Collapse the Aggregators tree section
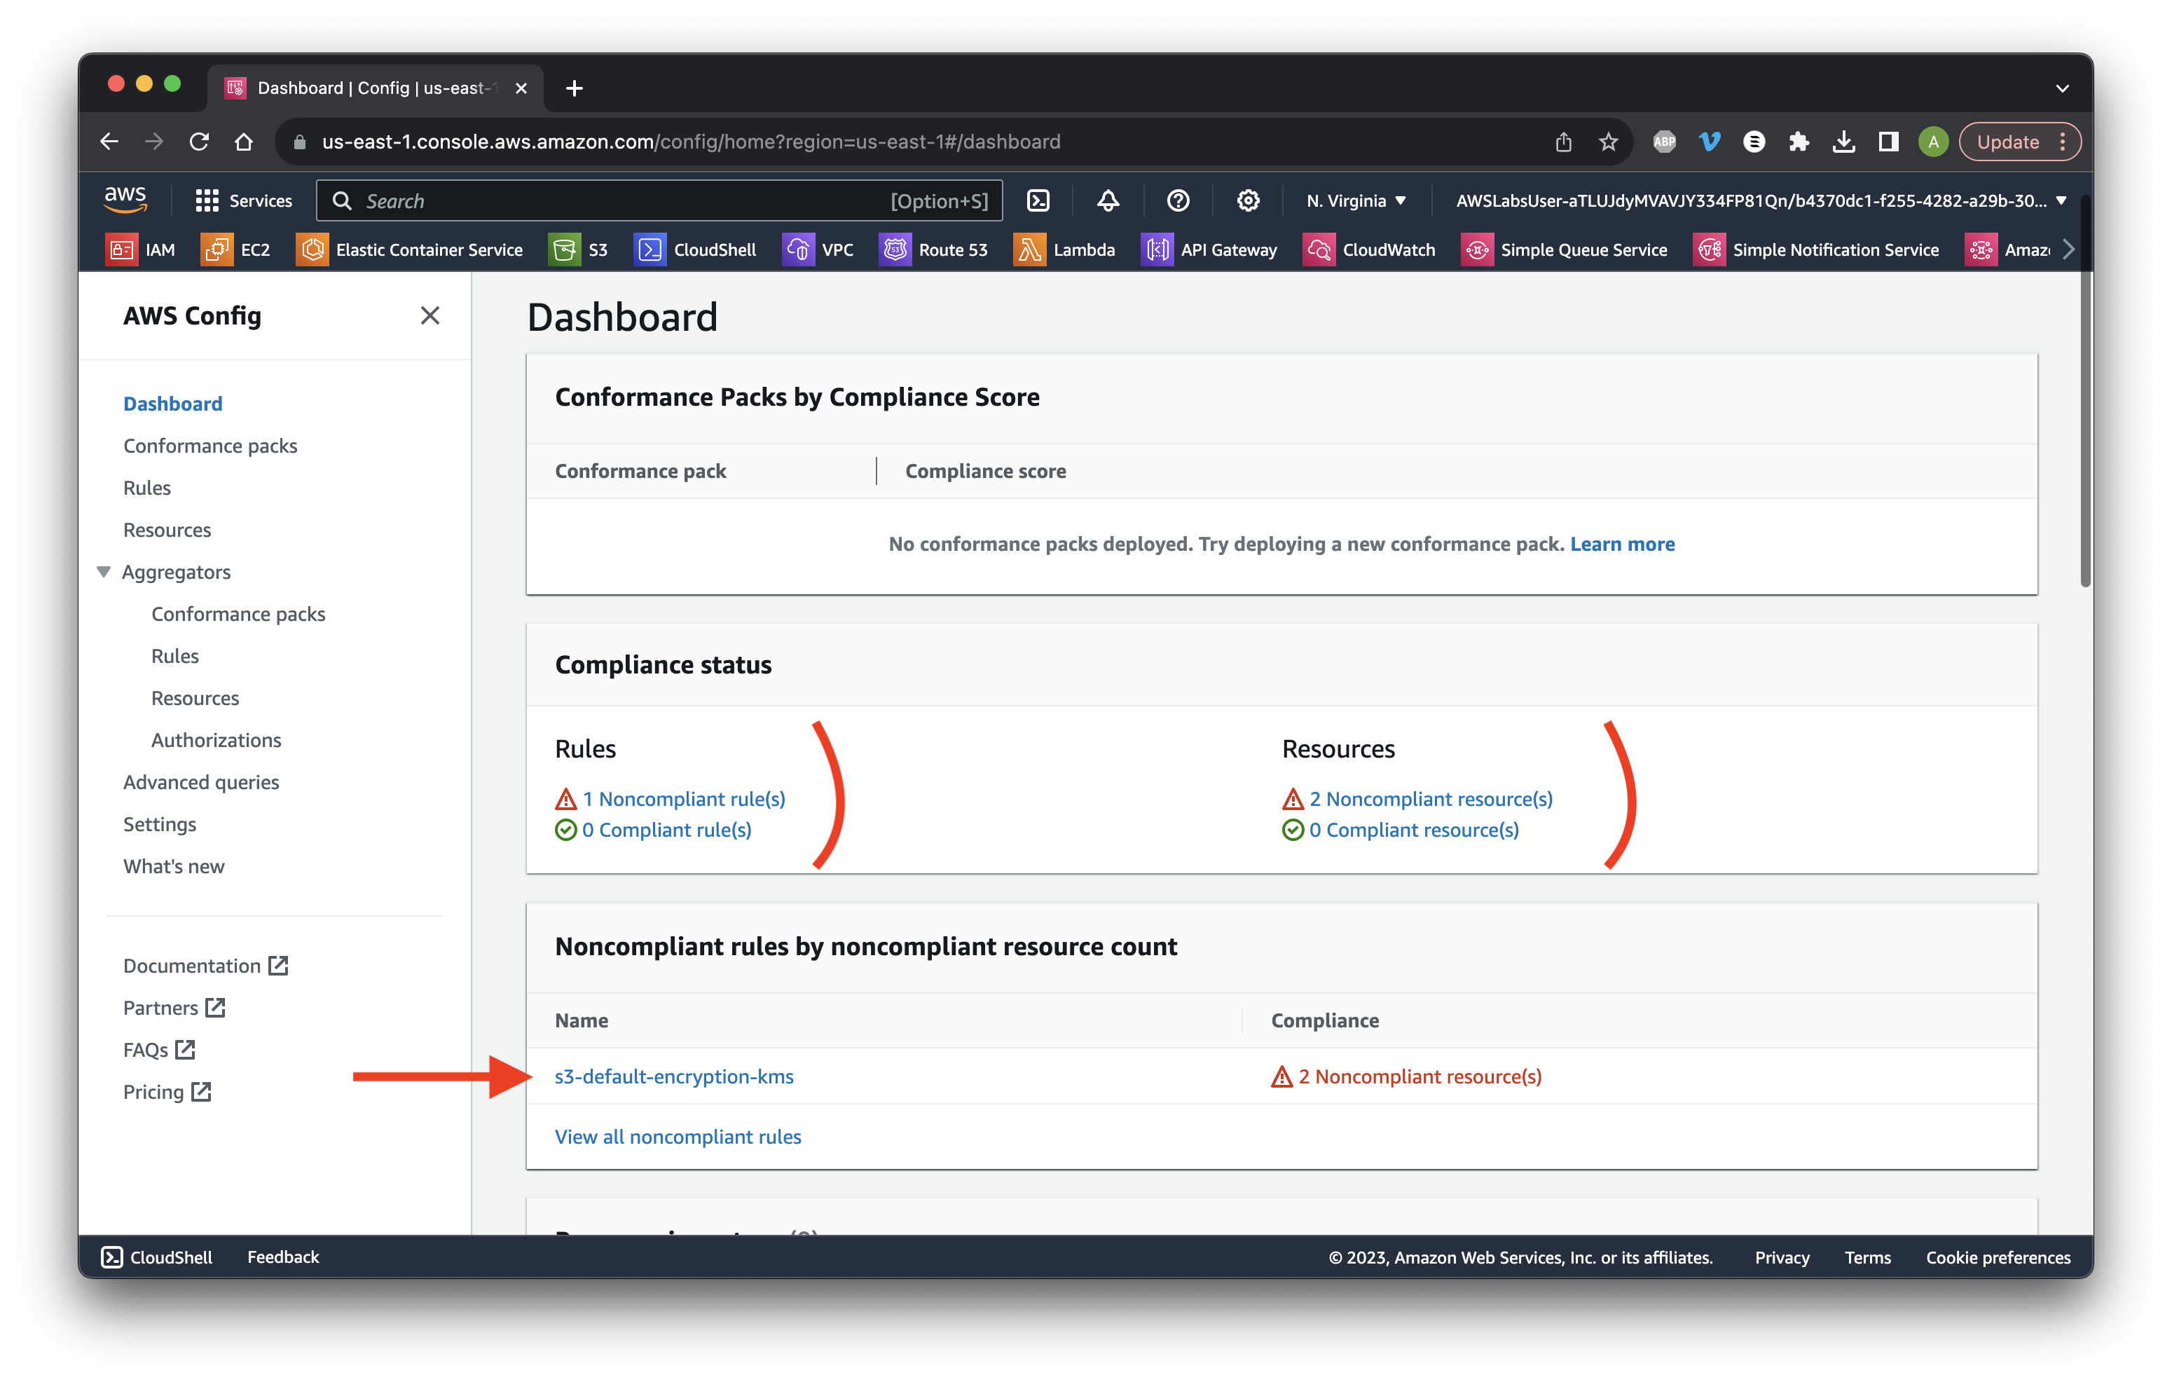The width and height of the screenshot is (2172, 1382). tap(104, 572)
